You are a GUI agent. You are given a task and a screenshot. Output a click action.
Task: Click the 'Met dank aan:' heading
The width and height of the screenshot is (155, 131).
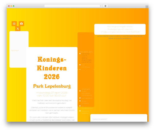pyautogui.click(x=86, y=52)
